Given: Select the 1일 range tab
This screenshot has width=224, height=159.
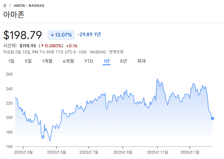Looking at the screenshot, I should pos(11,61).
